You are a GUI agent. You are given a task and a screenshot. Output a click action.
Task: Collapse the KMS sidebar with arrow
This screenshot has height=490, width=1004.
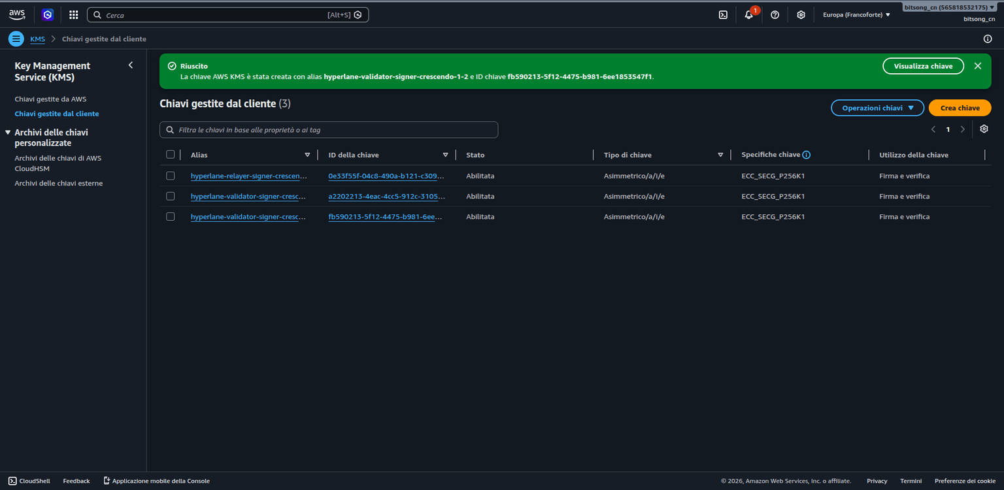pos(131,65)
